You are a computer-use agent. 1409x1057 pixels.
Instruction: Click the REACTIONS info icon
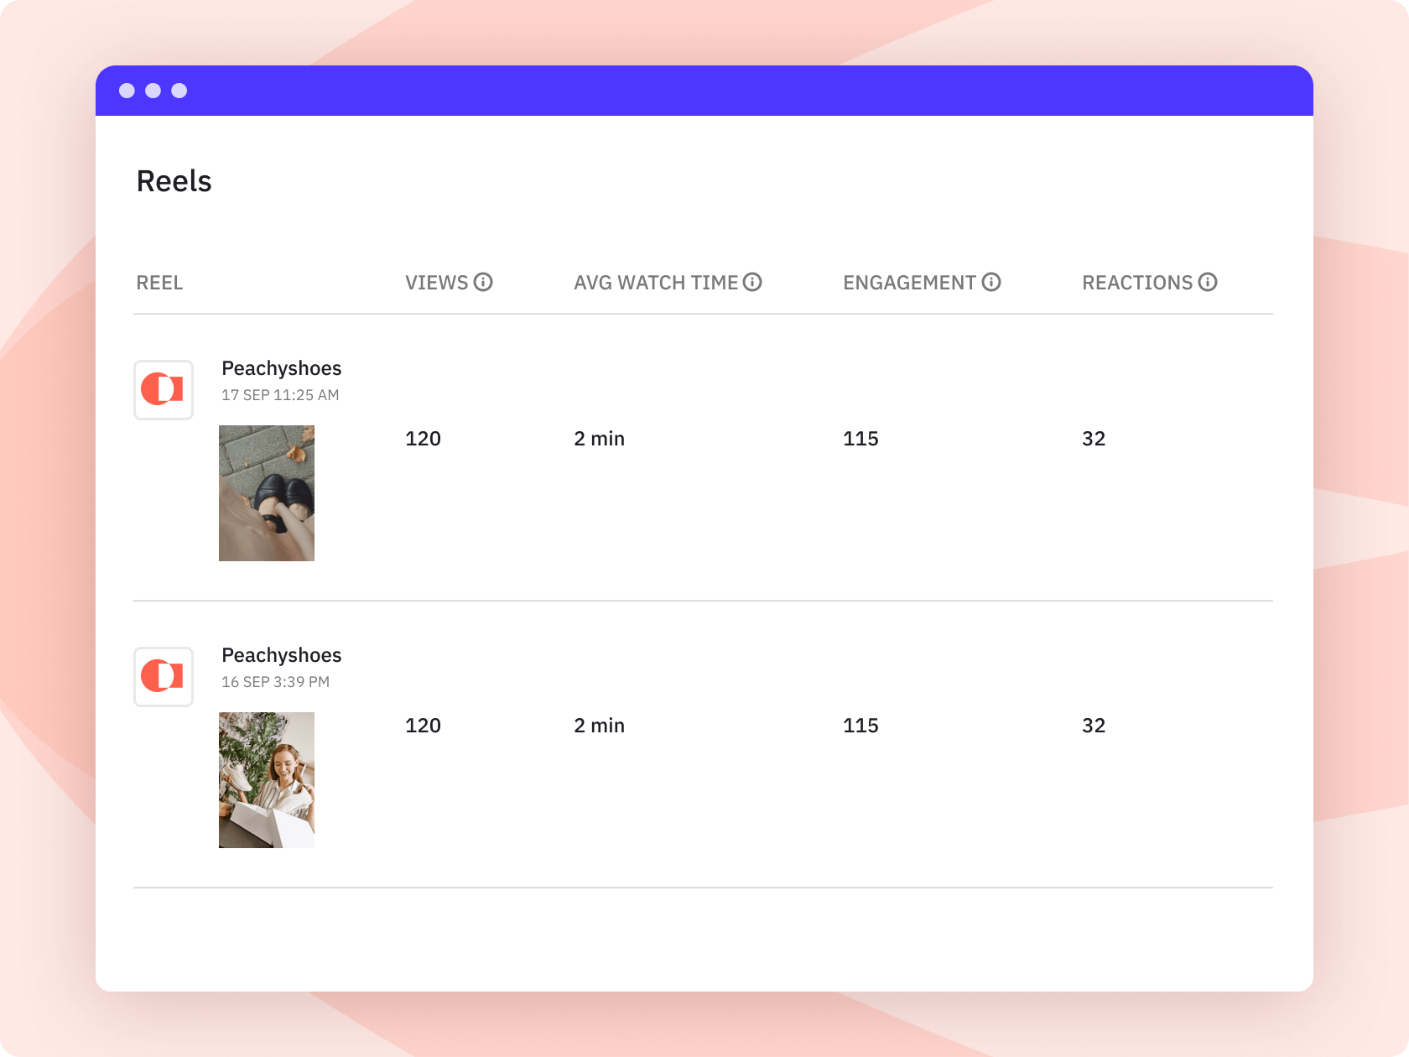pyautogui.click(x=1208, y=282)
